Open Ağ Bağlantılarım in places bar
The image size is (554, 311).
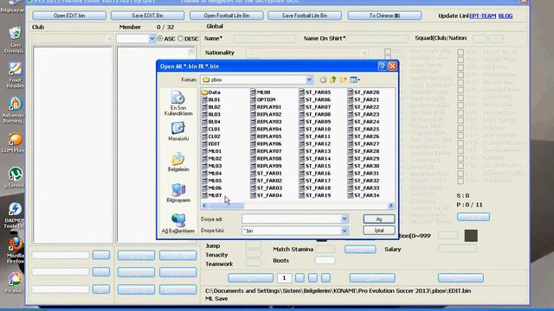click(178, 223)
